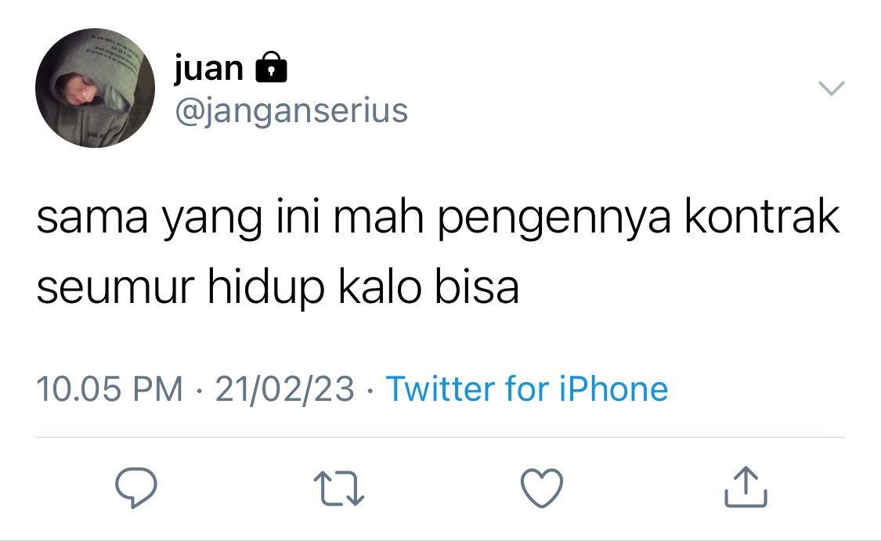Tap the retweet arrows icon
This screenshot has height=541, width=881.
coord(339,489)
